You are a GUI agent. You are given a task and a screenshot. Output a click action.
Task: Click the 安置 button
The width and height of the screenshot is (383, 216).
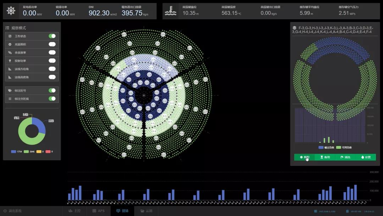click(366, 157)
